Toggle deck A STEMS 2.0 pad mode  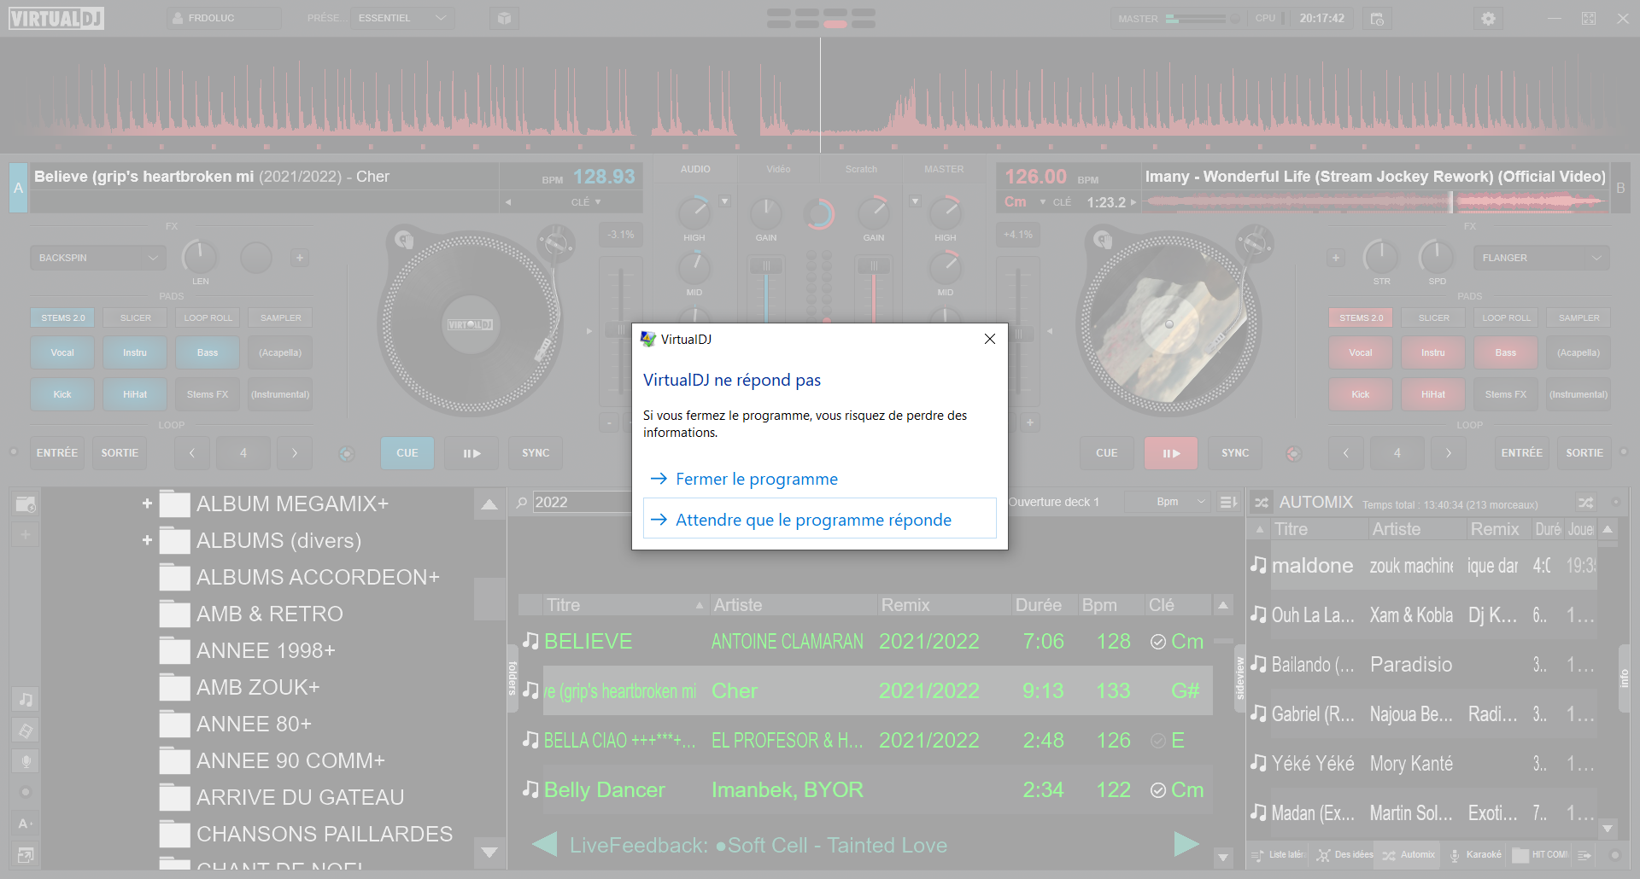point(63,317)
